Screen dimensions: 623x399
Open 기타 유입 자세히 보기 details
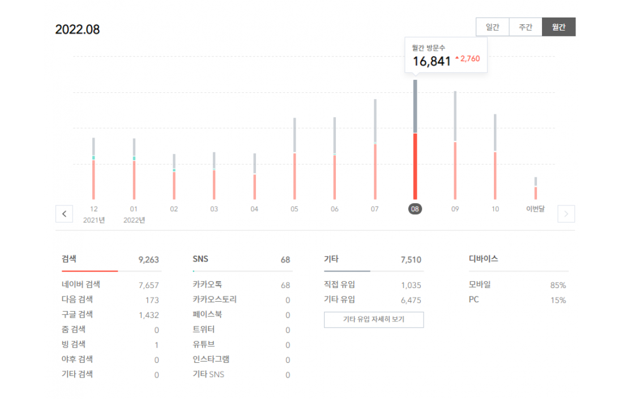[374, 320]
